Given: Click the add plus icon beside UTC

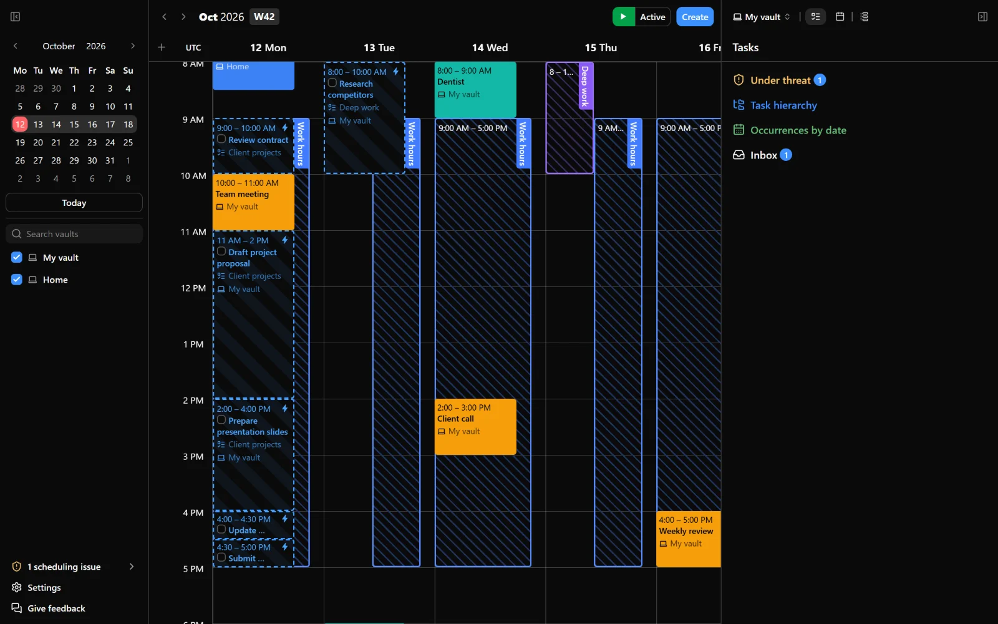Looking at the screenshot, I should click(x=162, y=47).
